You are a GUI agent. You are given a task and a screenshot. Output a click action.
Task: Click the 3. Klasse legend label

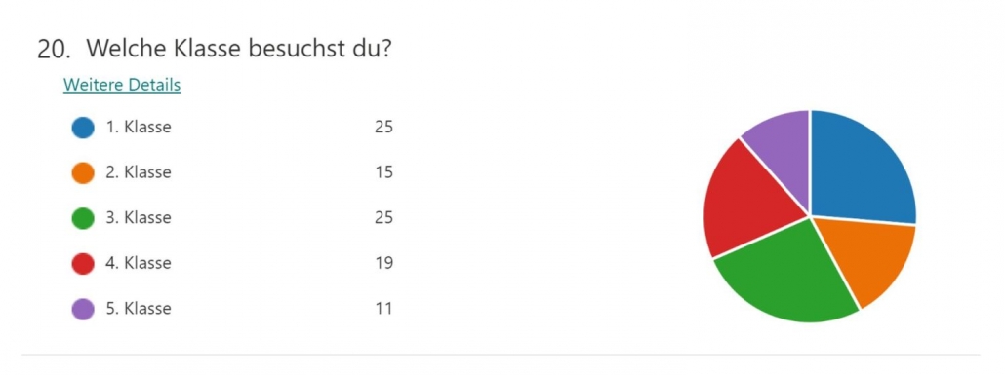[139, 218]
